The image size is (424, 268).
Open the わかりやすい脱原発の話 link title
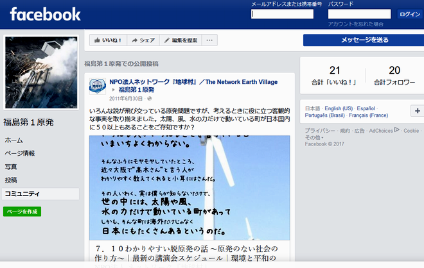[186, 253]
